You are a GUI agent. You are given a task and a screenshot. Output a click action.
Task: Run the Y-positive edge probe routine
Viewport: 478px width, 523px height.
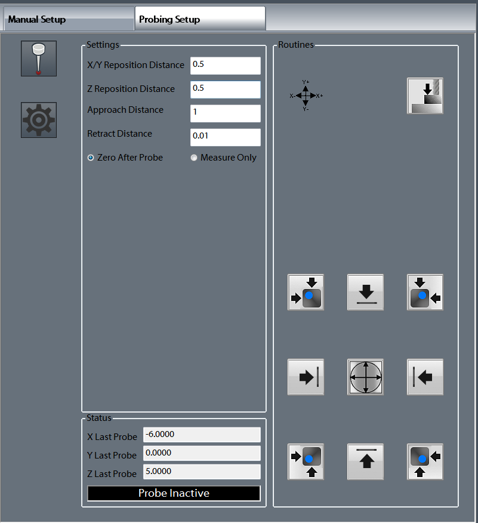365,462
